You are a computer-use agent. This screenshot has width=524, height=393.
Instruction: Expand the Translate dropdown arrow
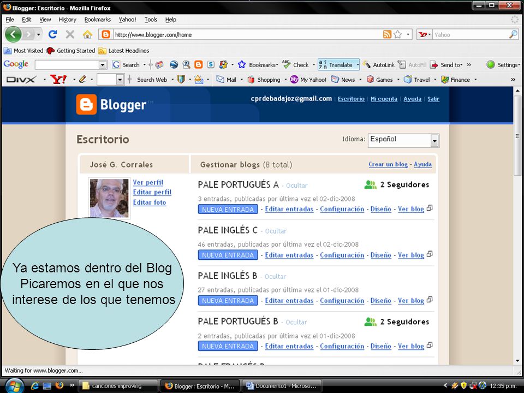(x=357, y=65)
